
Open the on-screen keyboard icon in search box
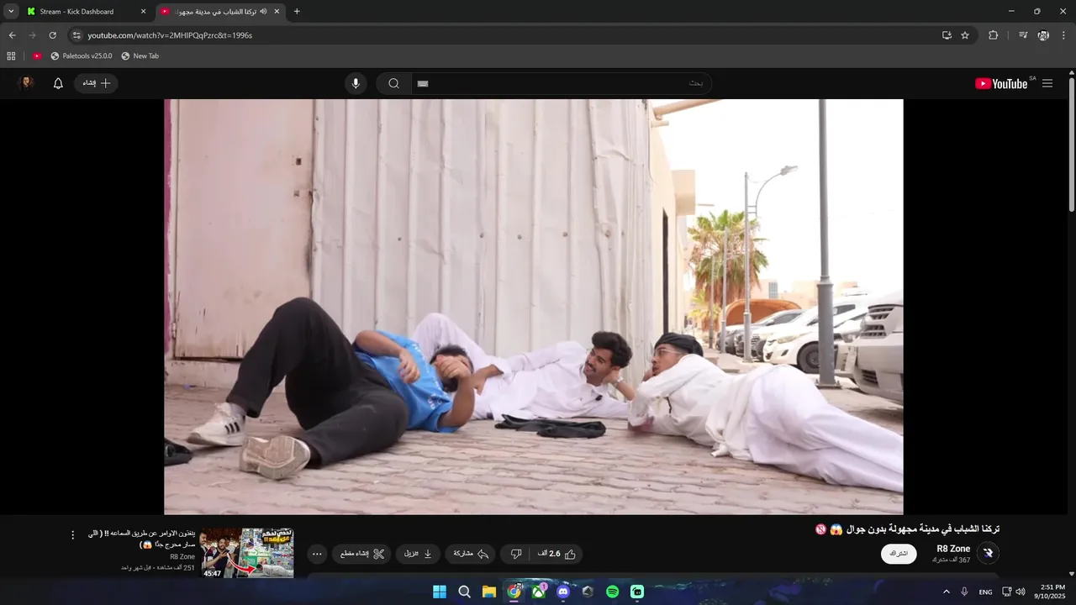pos(423,83)
